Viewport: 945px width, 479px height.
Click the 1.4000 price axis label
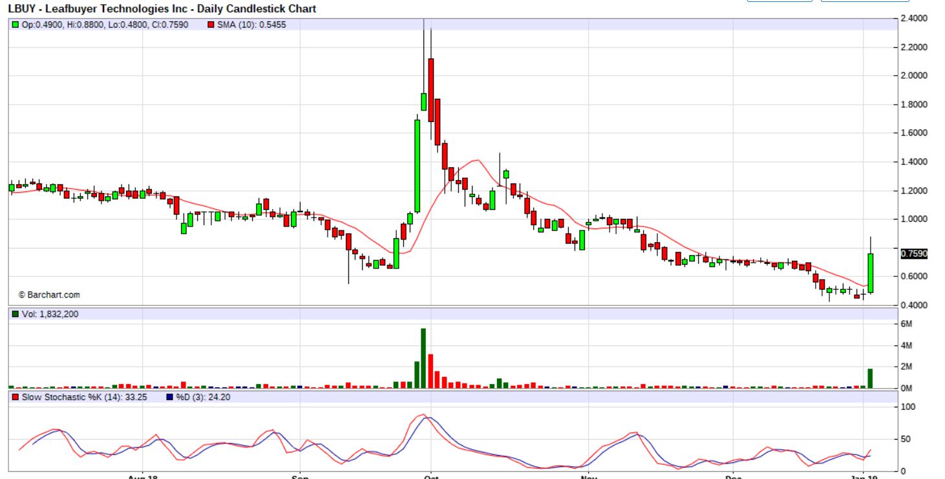(914, 162)
